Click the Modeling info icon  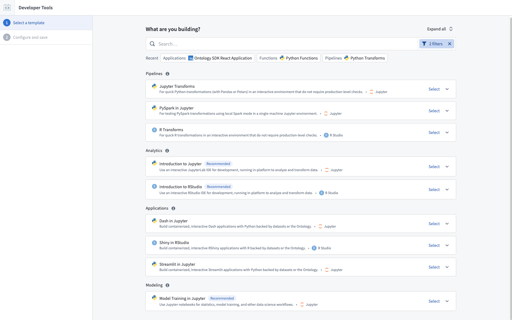(x=167, y=285)
